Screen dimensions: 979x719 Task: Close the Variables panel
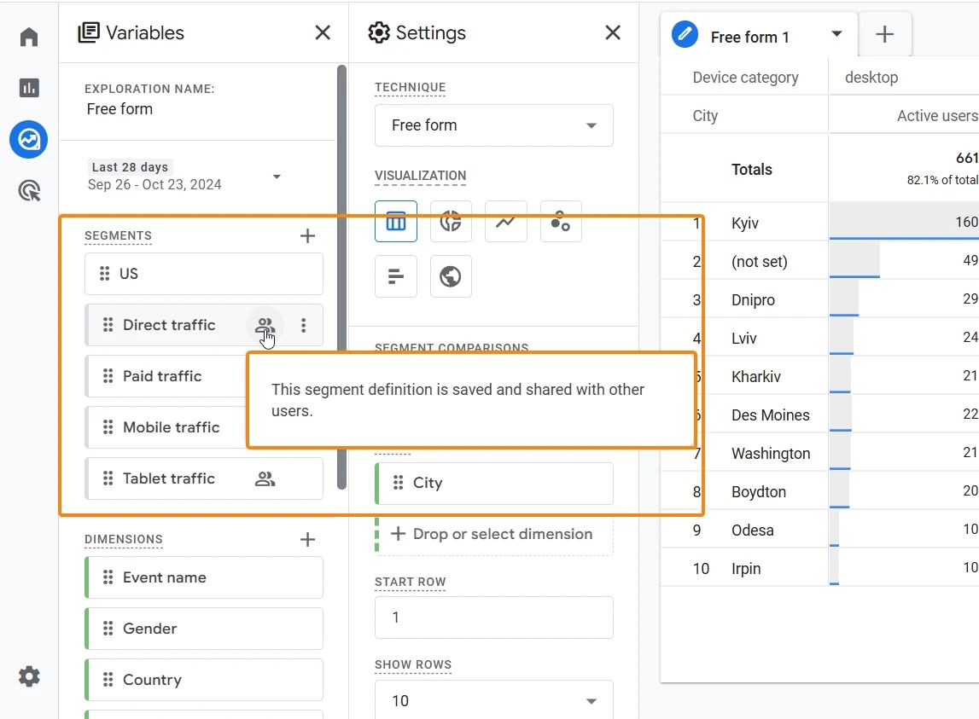pyautogui.click(x=323, y=32)
